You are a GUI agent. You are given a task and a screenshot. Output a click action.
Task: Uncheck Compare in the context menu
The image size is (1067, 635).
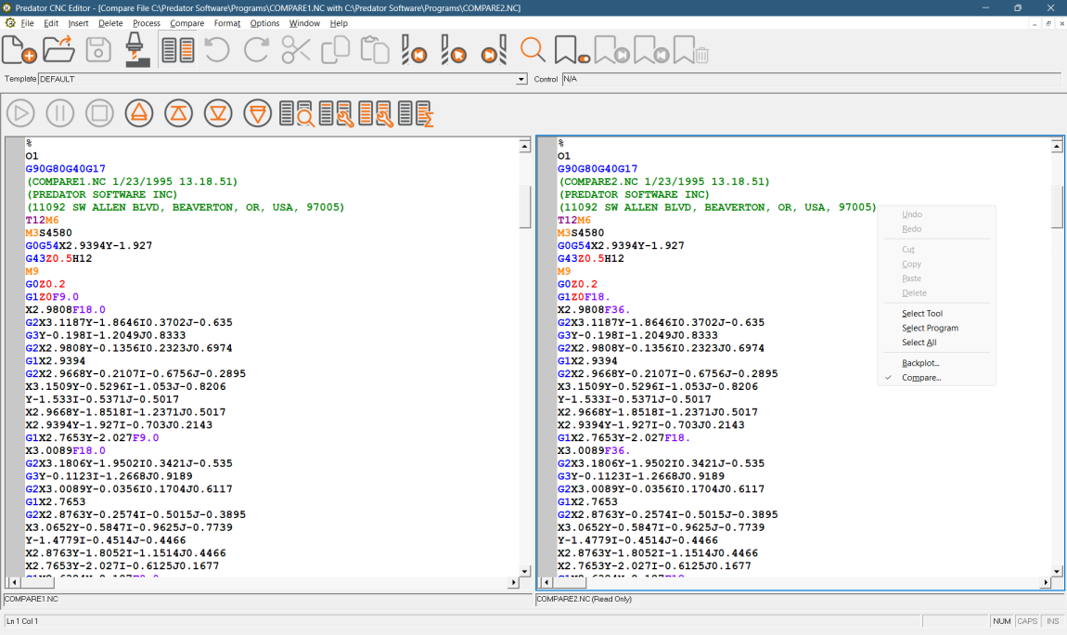924,378
